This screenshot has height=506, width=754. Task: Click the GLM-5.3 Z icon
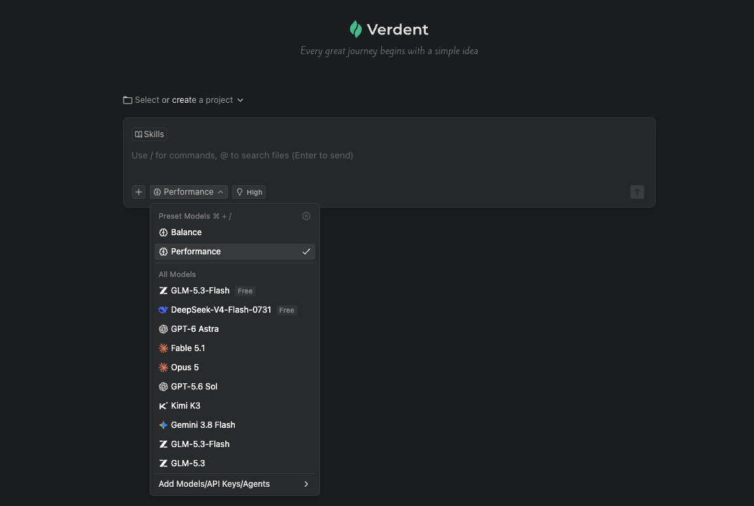[163, 463]
